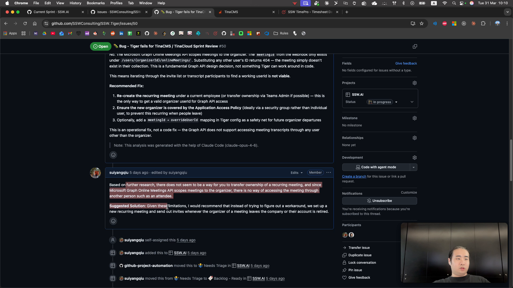Reload the page in Chrome
This screenshot has width=513, height=288.
(x=25, y=23)
